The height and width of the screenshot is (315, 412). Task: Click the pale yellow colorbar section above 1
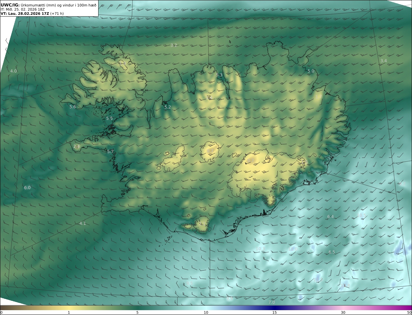coord(69,308)
